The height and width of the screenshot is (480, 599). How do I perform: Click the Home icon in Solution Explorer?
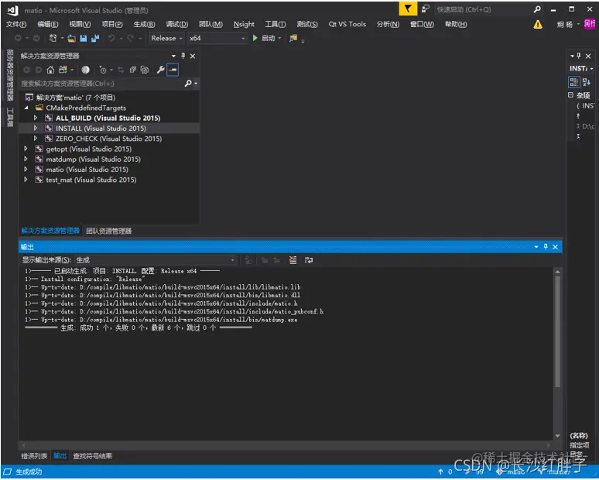point(50,70)
